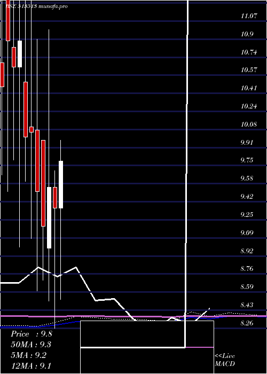
Task: Click the 8.26 price axis label
Action: pyautogui.click(x=247, y=323)
